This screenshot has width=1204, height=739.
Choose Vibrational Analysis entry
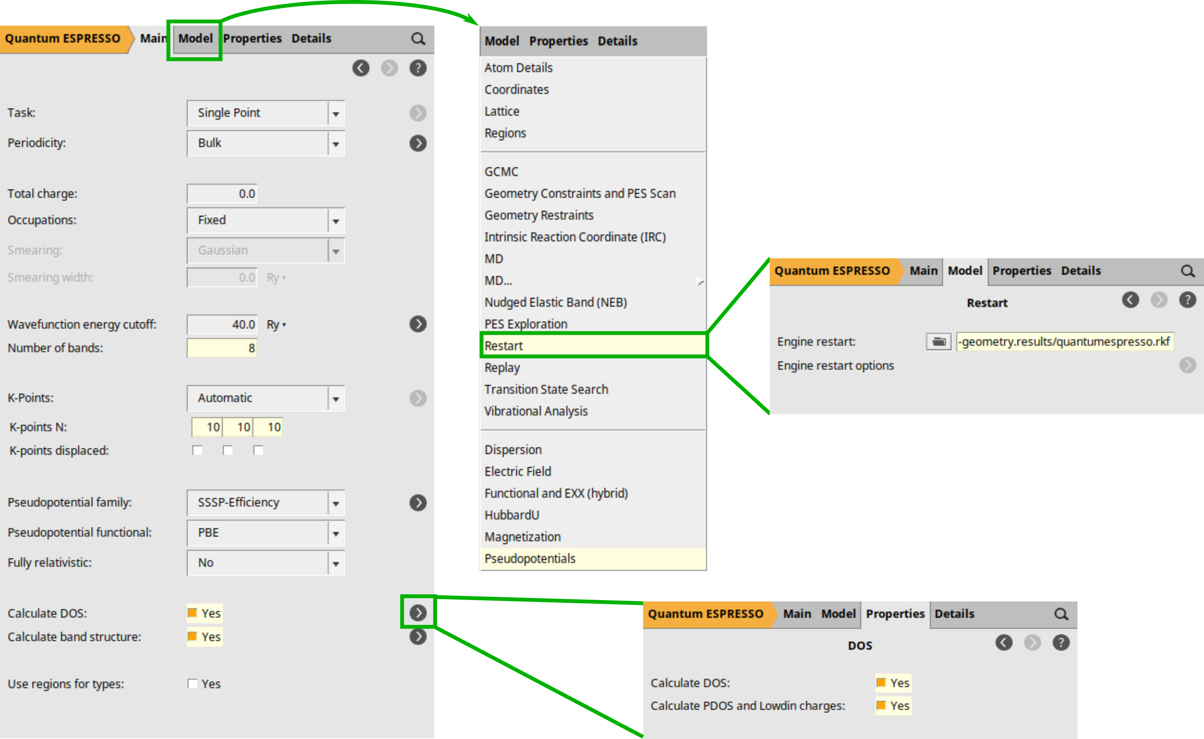(593, 411)
